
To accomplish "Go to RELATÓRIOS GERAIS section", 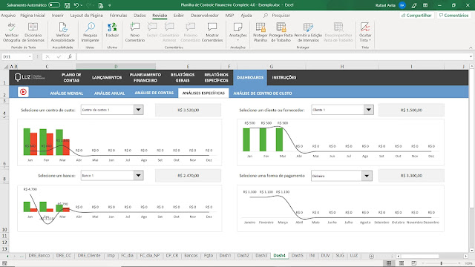I will point(183,77).
